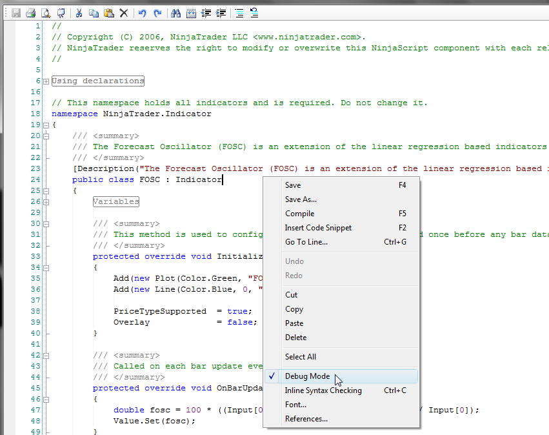
Task: Copy selection with the toolbar copy icon
Action: coord(94,12)
